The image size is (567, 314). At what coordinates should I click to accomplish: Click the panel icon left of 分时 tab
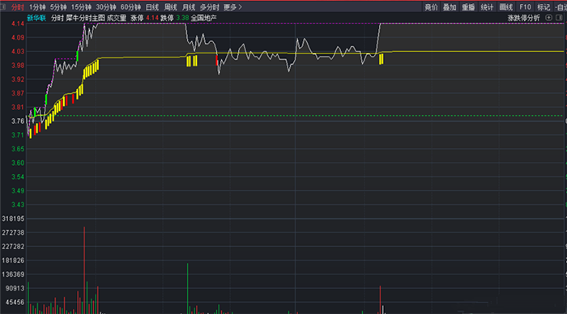(x=3, y=6)
